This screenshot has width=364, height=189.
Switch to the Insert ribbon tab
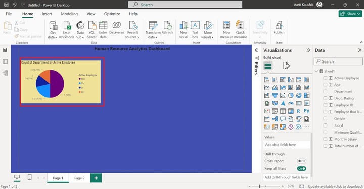(x=47, y=14)
